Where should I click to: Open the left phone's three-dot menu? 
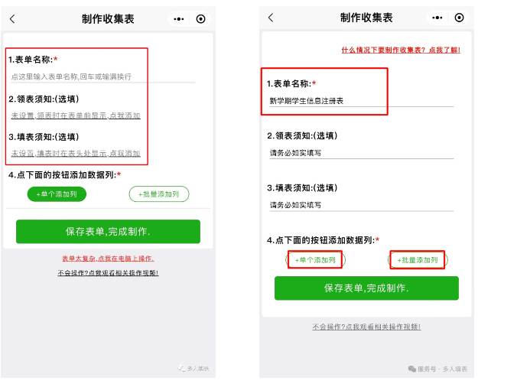pyautogui.click(x=179, y=19)
